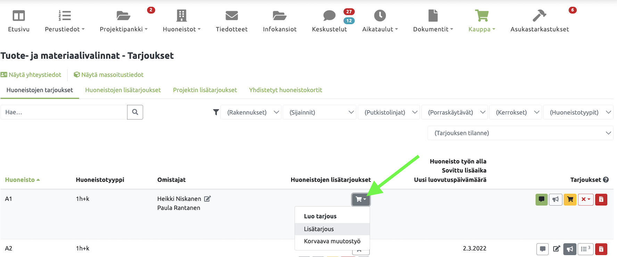Click the edit pencil icon in row A2
The height and width of the screenshot is (257, 617).
point(557,249)
